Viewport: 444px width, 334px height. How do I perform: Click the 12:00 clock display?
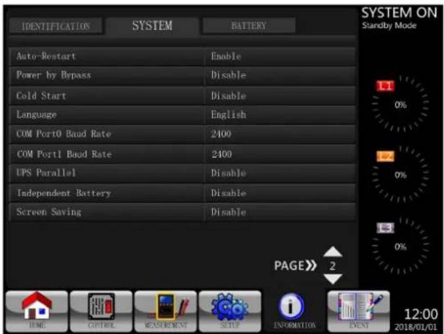click(x=420, y=314)
